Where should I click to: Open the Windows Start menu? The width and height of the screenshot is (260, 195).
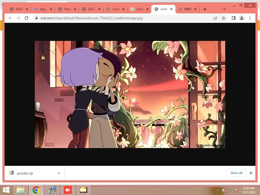pyautogui.click(x=6, y=190)
